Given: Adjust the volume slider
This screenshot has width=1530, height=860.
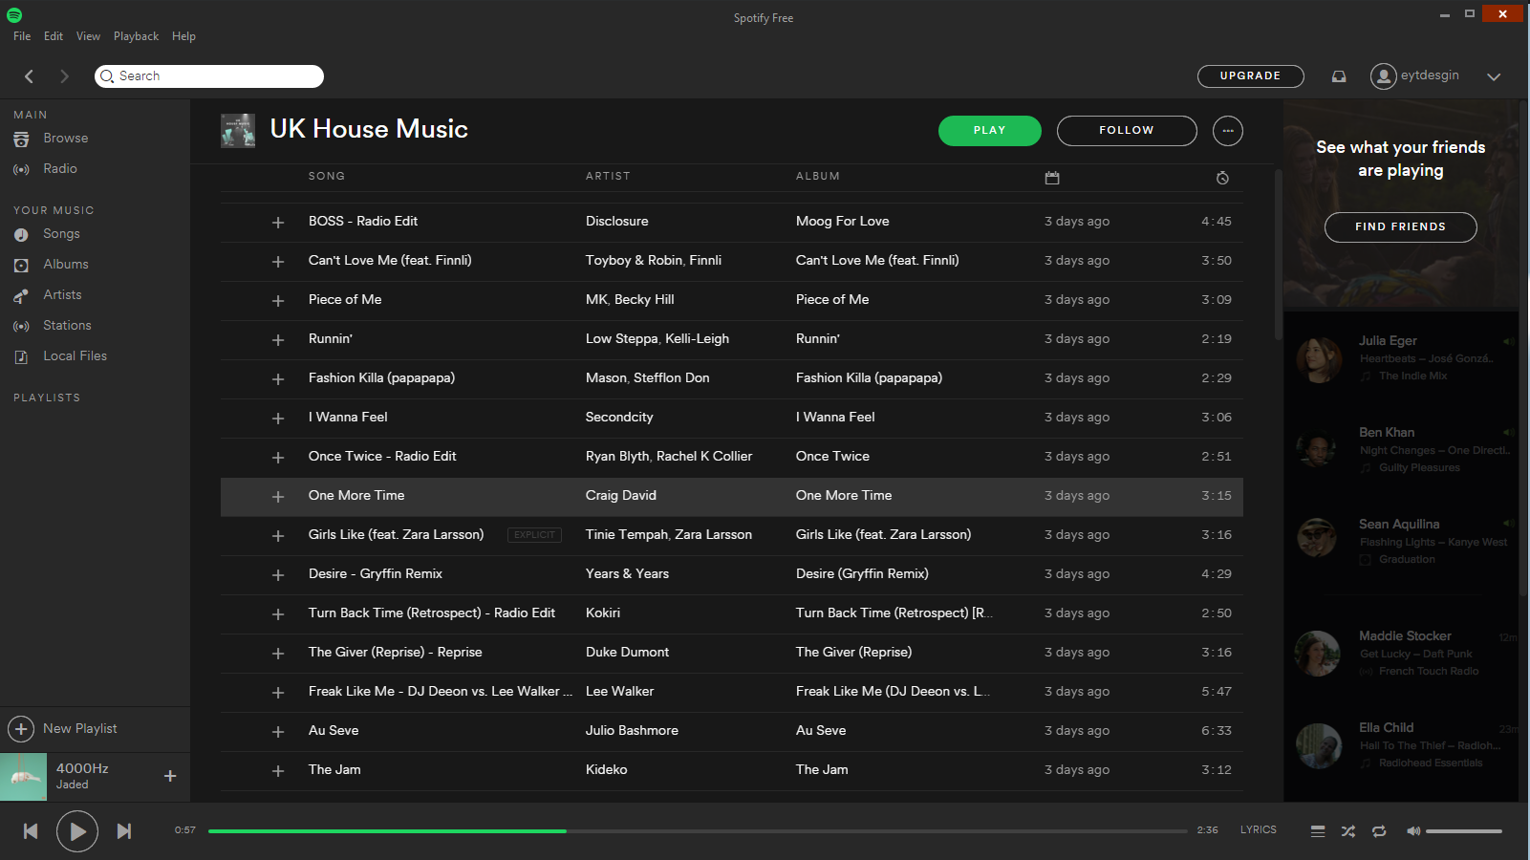Looking at the screenshot, I should pyautogui.click(x=1464, y=831).
